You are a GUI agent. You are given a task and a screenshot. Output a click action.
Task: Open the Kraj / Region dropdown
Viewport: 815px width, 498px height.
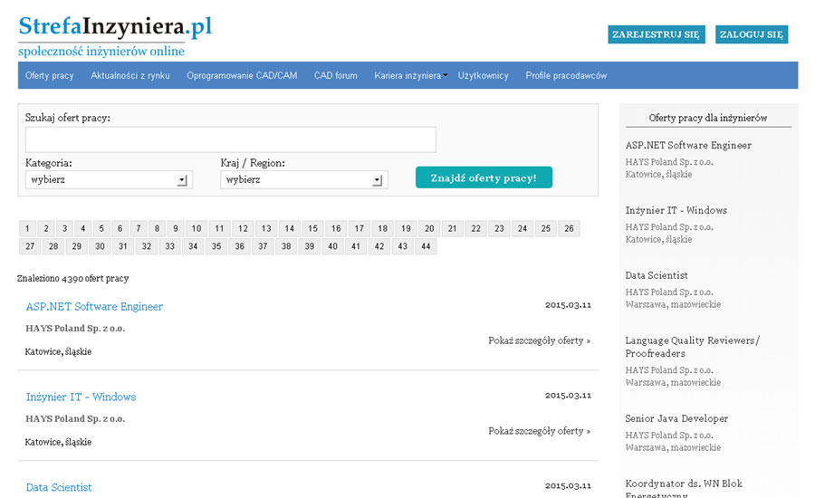click(303, 180)
